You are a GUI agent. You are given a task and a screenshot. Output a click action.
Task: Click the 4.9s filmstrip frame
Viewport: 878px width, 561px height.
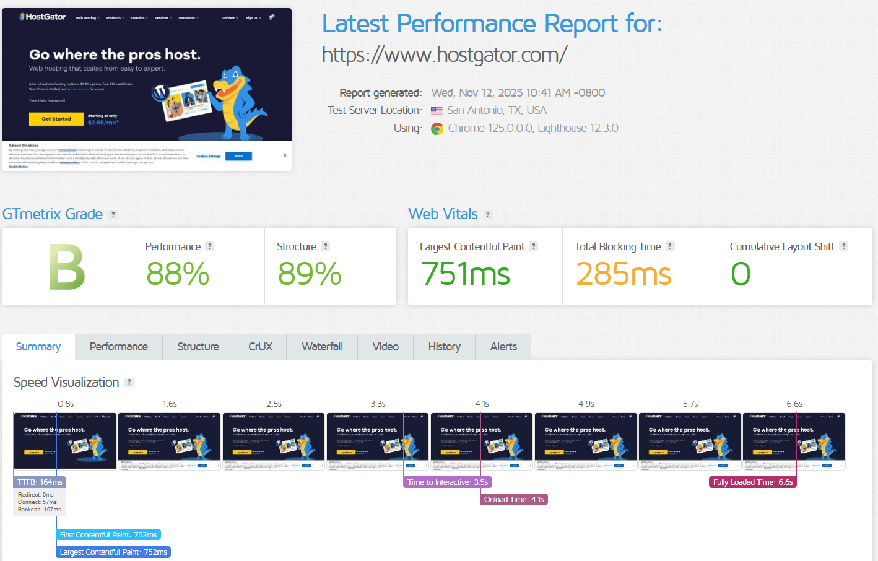[x=586, y=441]
